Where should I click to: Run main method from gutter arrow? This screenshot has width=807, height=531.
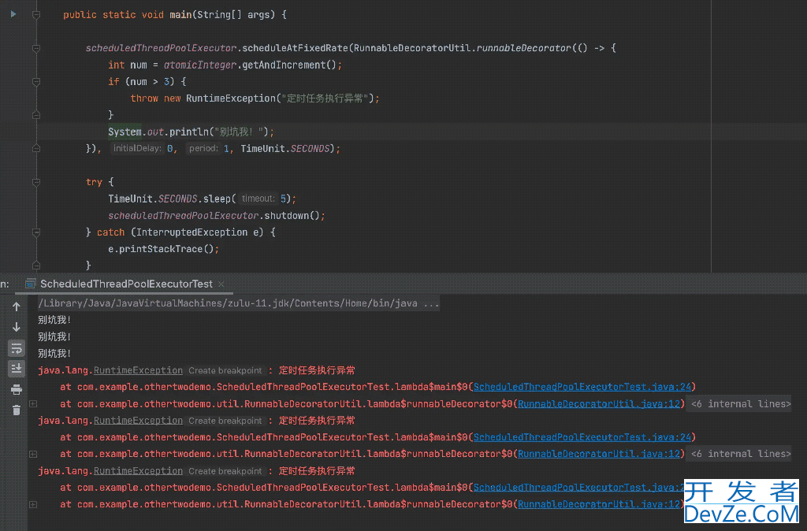coord(13,14)
